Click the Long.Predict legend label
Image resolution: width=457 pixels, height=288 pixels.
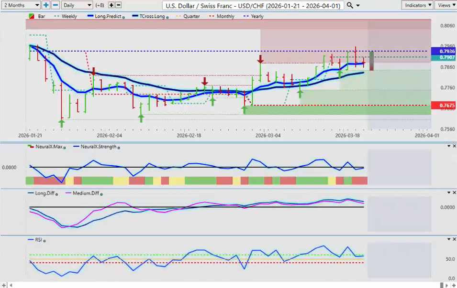(107, 16)
